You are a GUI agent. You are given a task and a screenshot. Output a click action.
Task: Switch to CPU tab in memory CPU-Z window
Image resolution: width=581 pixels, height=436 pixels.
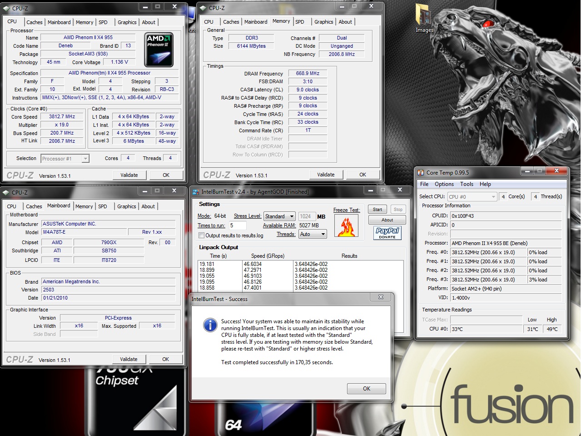click(209, 22)
